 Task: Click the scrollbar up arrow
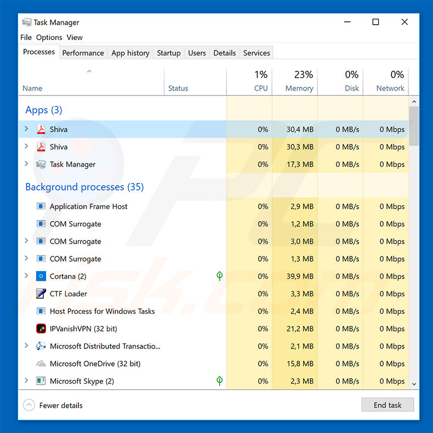(x=414, y=102)
